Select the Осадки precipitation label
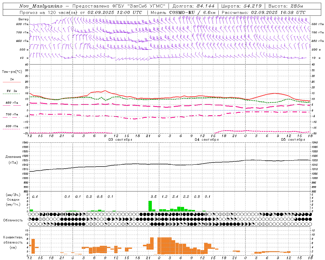This screenshot has width=325, height=260. pyautogui.click(x=13, y=200)
